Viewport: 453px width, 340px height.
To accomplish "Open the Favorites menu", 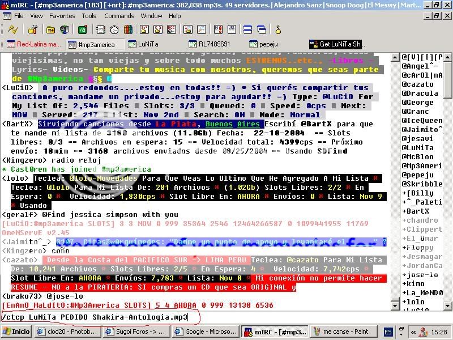I will pyautogui.click(x=62, y=16).
